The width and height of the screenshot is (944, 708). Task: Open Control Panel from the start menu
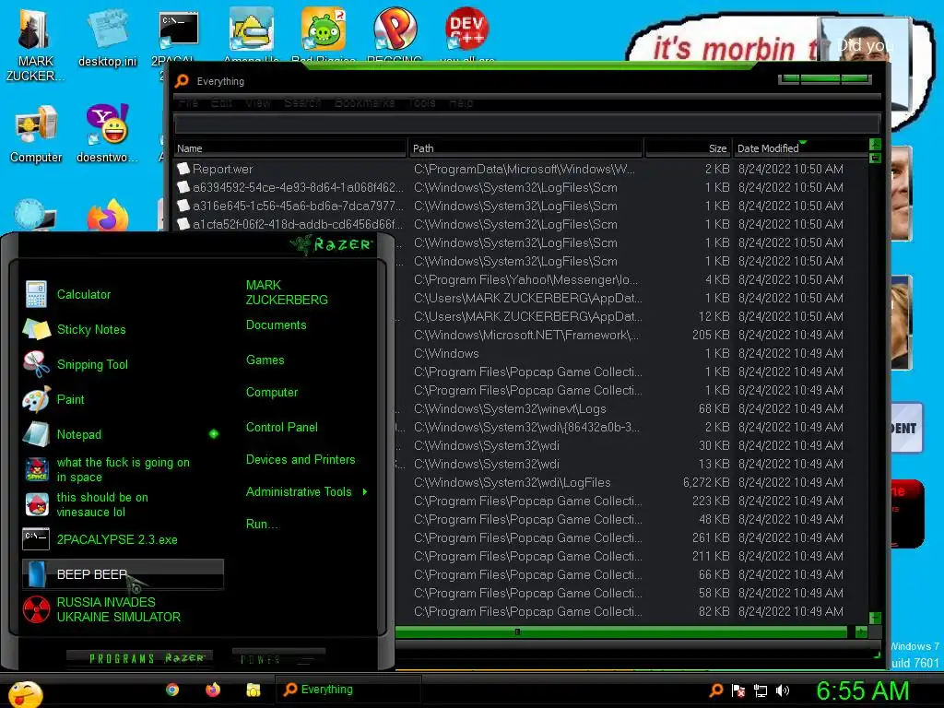click(282, 428)
